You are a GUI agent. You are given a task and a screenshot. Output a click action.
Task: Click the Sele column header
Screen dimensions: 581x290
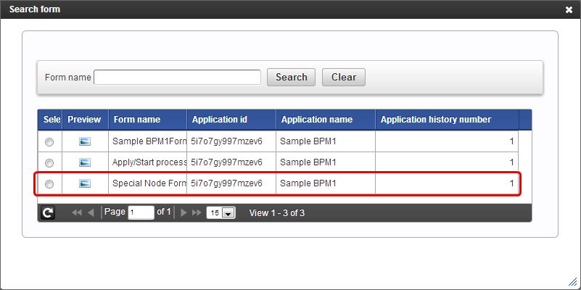(x=50, y=120)
